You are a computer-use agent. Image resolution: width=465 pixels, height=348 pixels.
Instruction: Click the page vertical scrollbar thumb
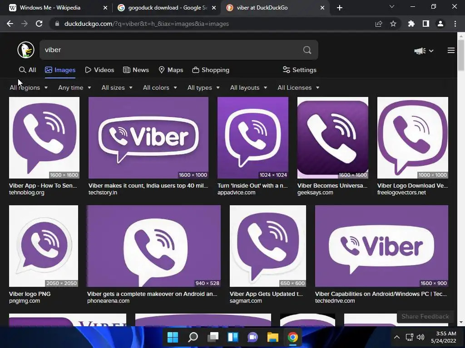point(461,55)
